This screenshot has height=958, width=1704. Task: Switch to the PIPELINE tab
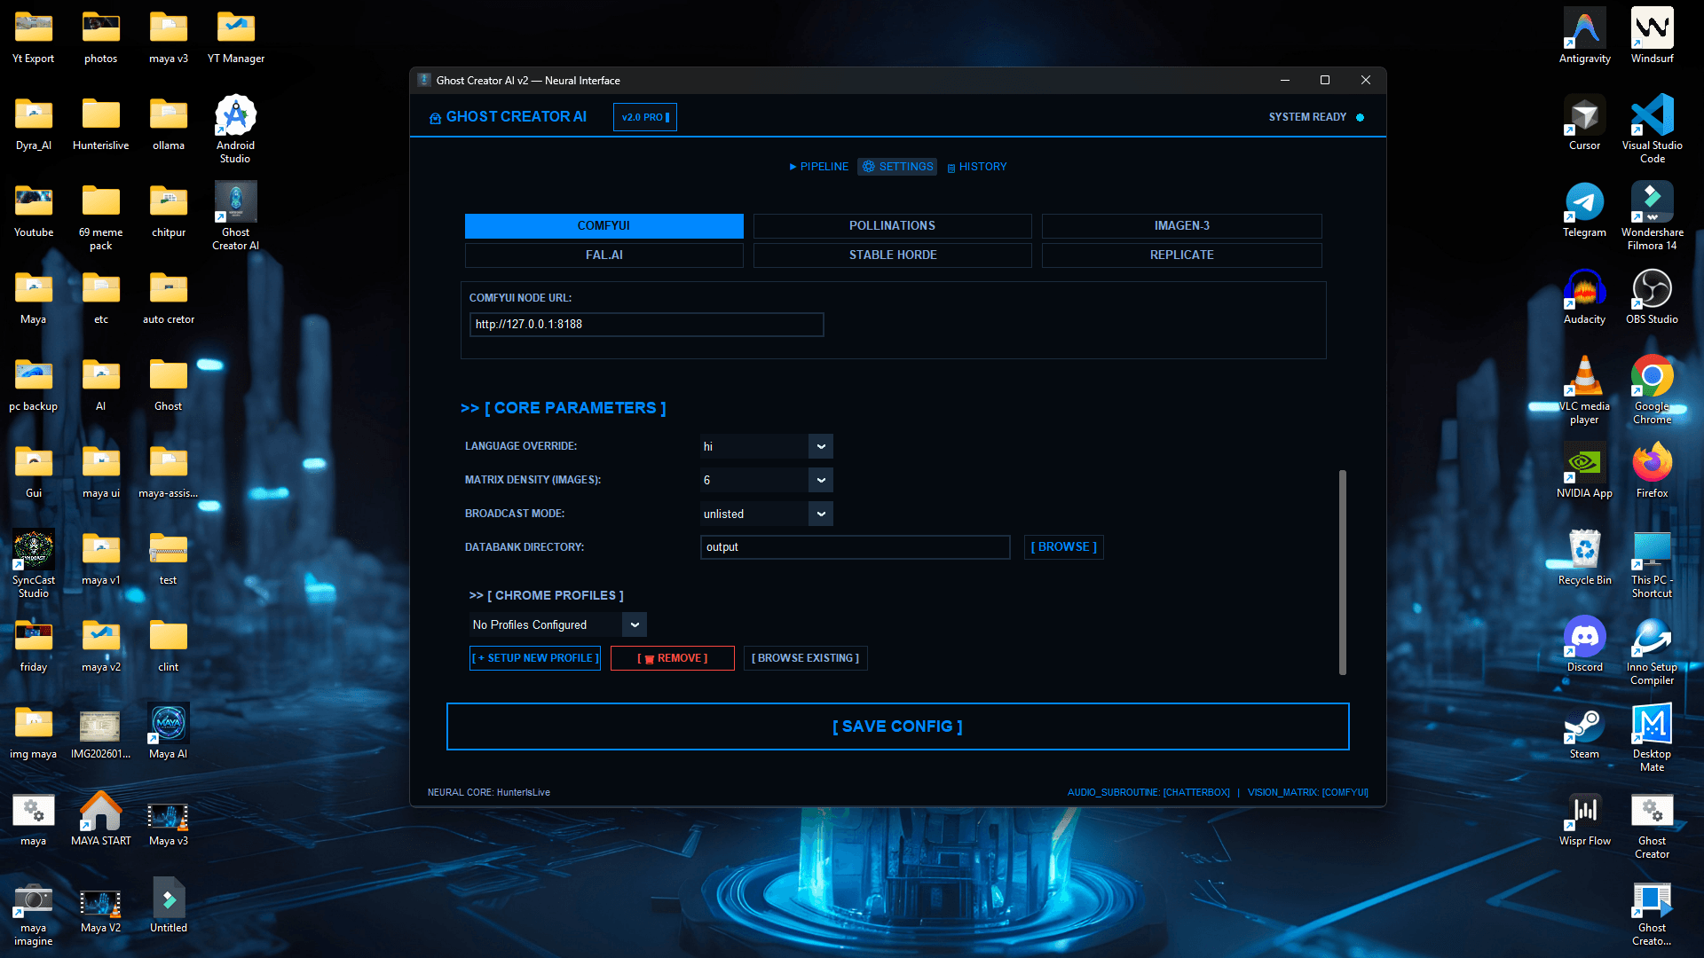pos(818,167)
